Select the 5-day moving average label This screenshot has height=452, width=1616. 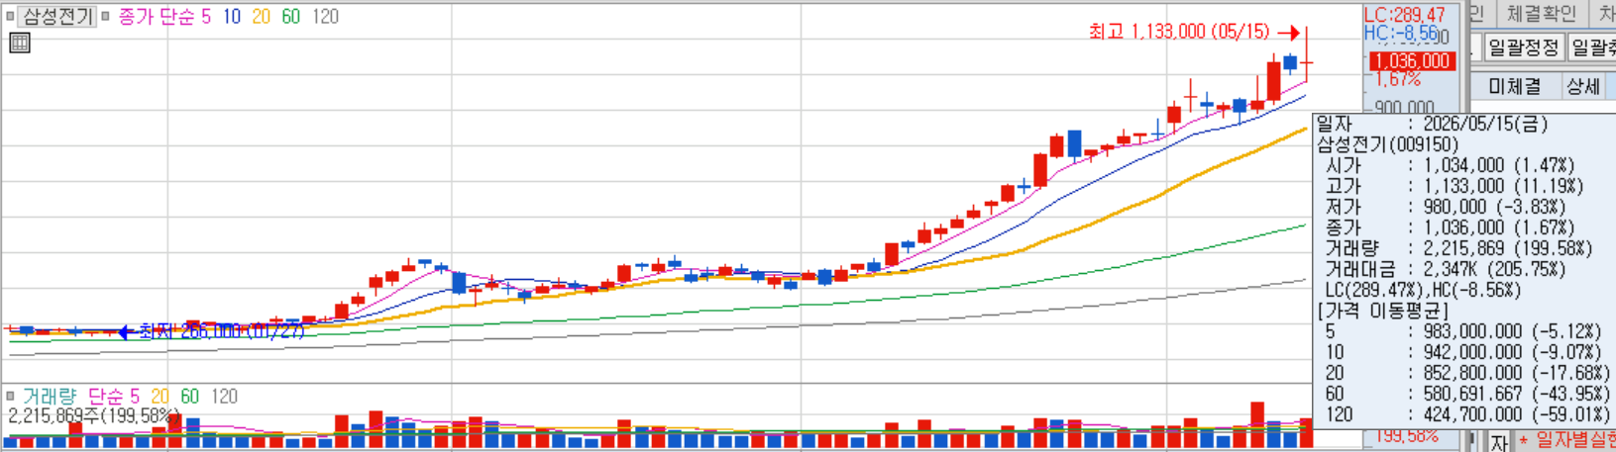[x=206, y=17]
